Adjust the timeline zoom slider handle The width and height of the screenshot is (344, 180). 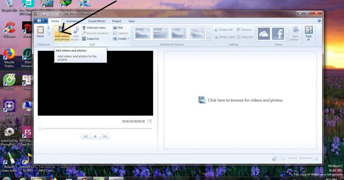(298, 158)
